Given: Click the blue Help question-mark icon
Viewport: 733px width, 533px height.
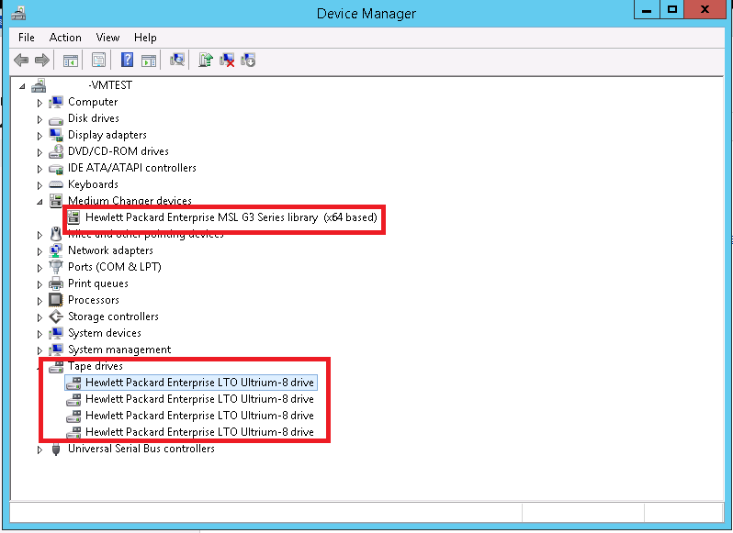Looking at the screenshot, I should pos(127,60).
